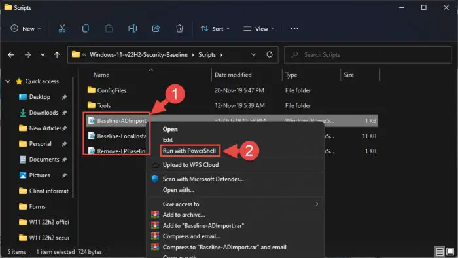Open the Sort dropdown menu

215,29
